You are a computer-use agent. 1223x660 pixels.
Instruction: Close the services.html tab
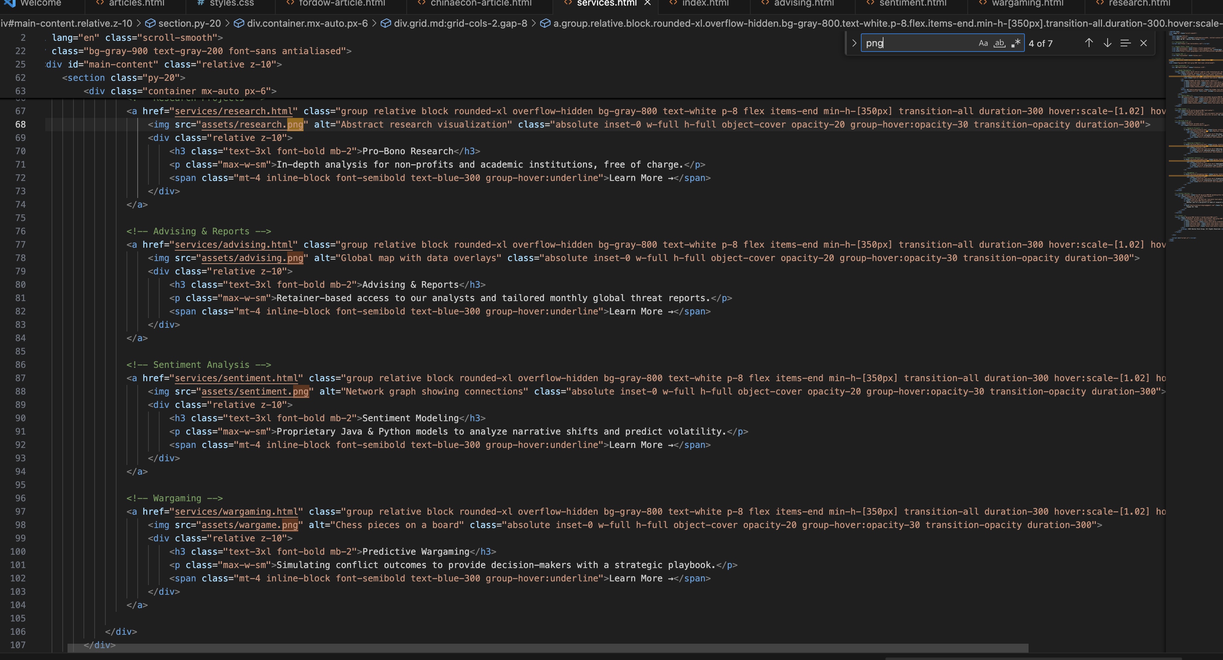point(647,4)
